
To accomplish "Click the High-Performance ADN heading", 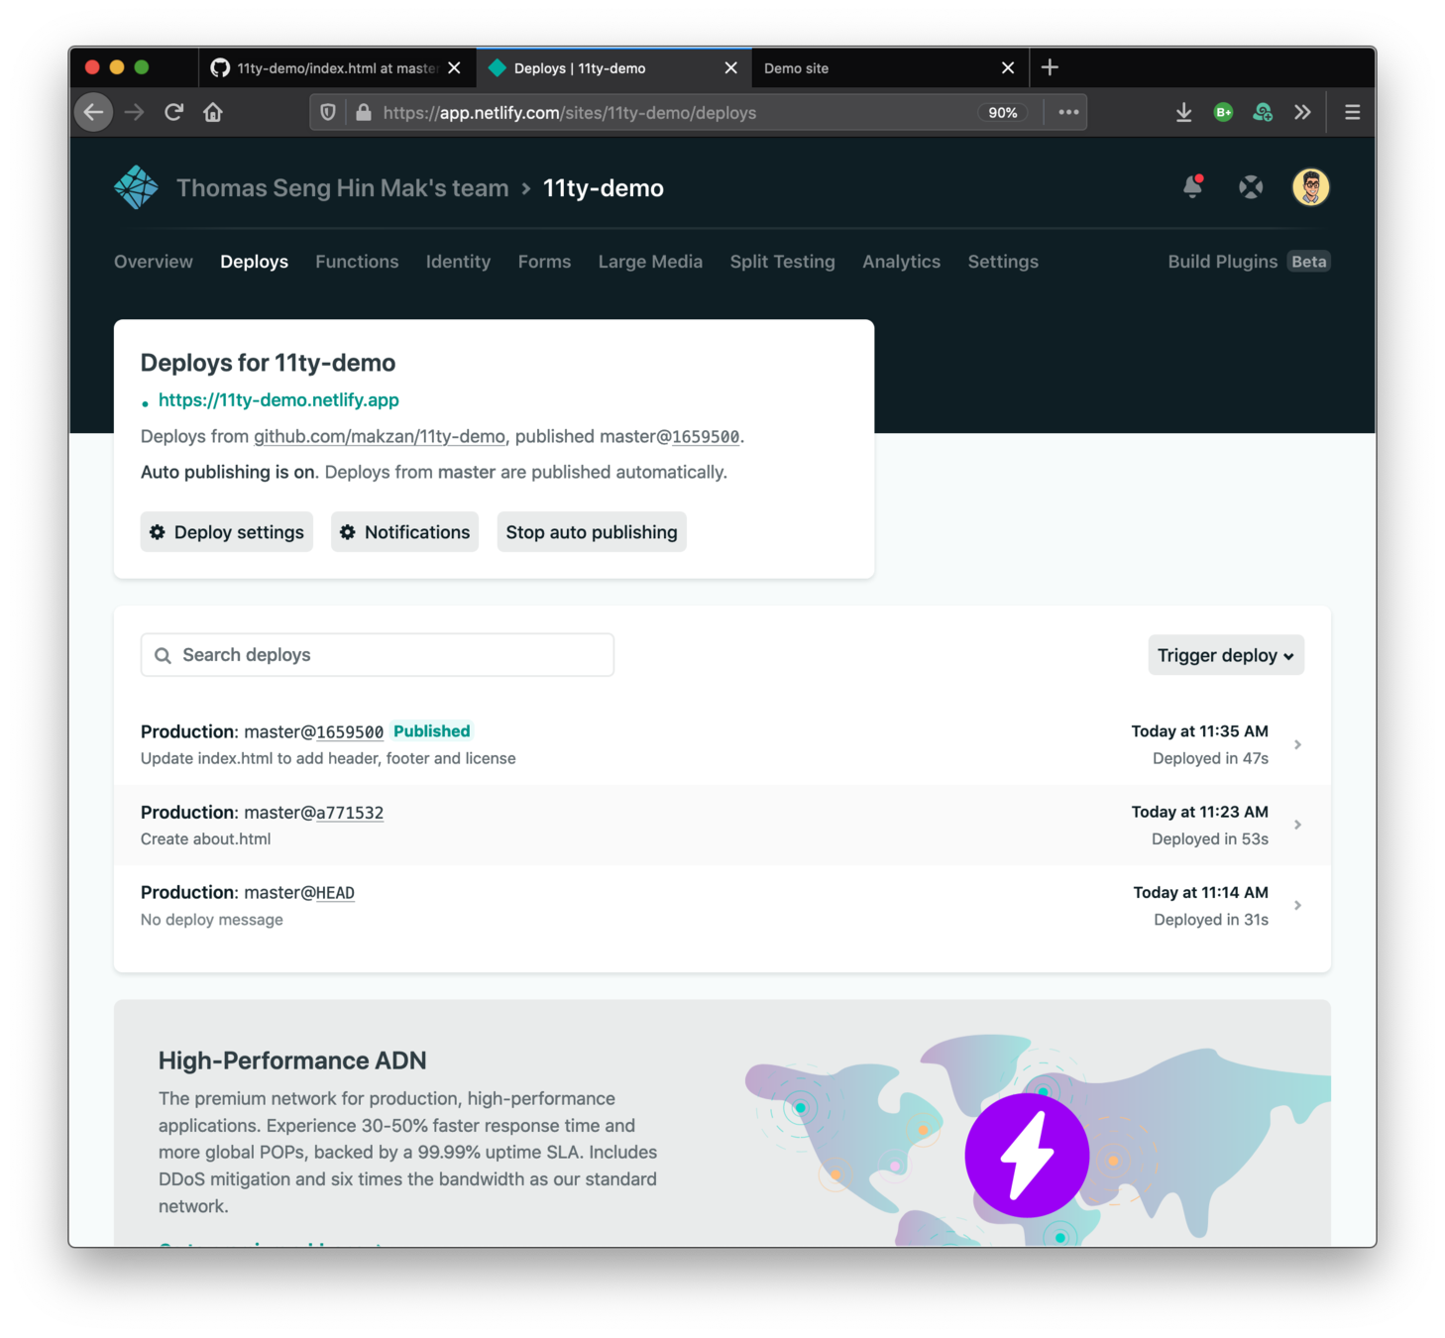I will 292,1060.
